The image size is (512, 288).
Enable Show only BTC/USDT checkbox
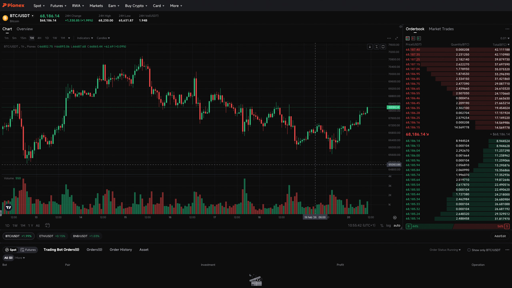(469, 250)
